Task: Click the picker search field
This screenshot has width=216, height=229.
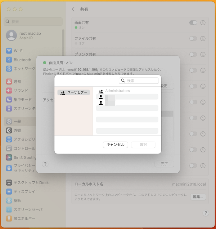Action: click(x=139, y=81)
